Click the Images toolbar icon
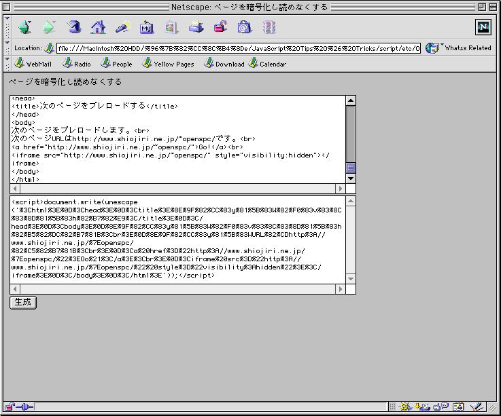The image size is (501, 416). (171, 27)
